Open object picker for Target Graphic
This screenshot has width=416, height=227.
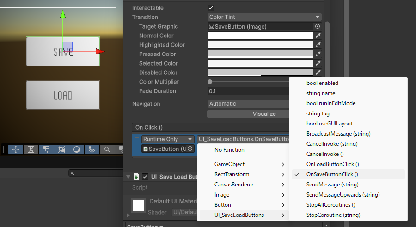tap(318, 27)
